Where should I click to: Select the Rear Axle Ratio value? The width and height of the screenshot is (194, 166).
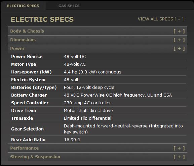tap(72, 140)
